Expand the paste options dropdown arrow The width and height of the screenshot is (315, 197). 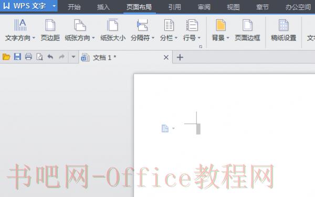pos(173,128)
